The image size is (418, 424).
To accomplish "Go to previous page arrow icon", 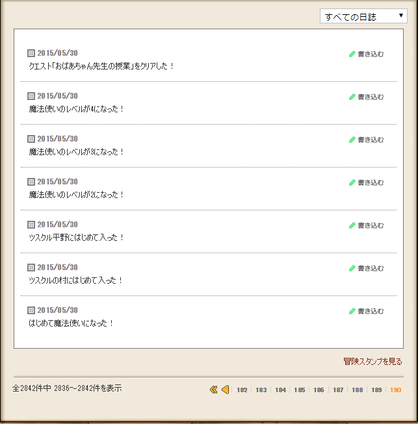I will click(x=225, y=390).
